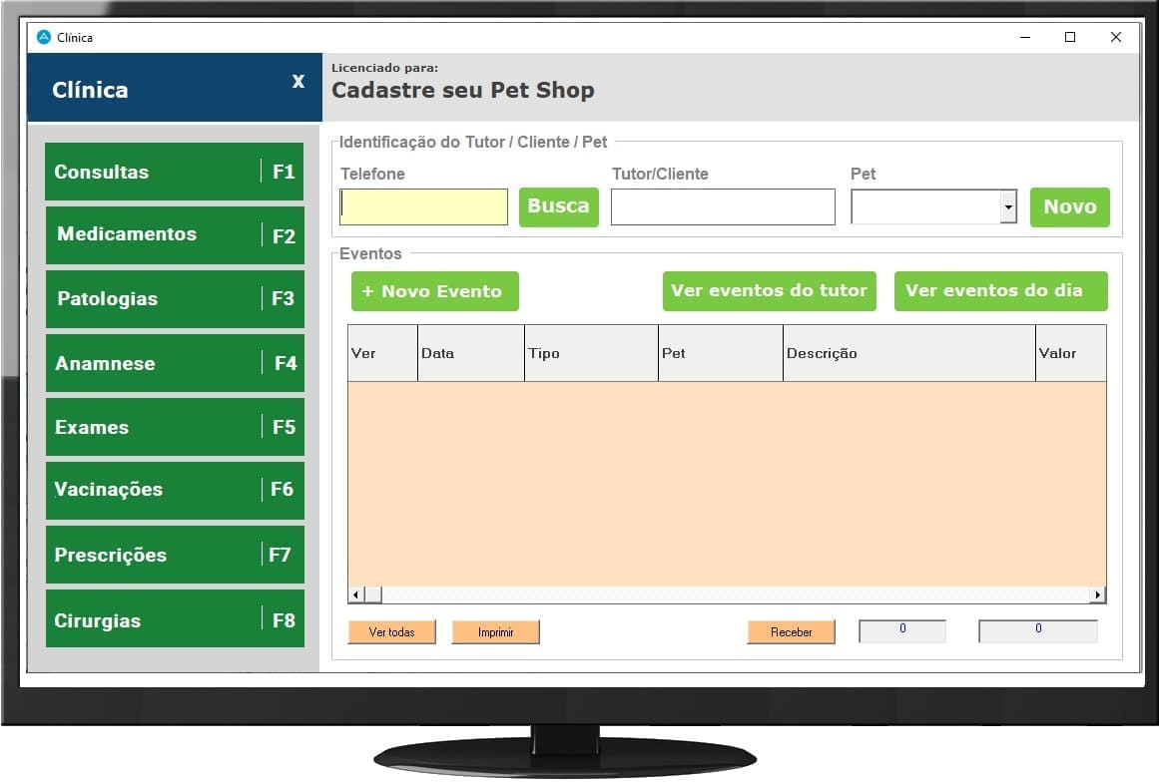Open the Cirurgias section
1159x783 pixels.
click(174, 619)
